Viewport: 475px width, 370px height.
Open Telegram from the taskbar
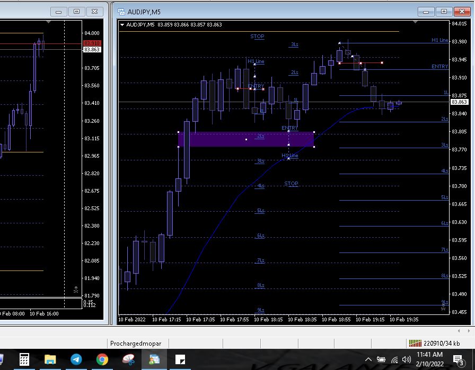pos(76,359)
